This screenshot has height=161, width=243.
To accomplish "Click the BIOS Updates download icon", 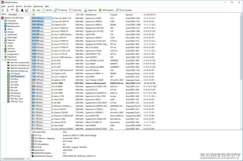I will tap(100, 10).
